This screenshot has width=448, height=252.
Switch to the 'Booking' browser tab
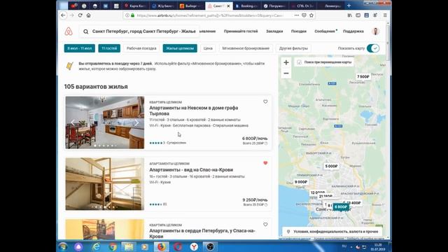click(x=247, y=6)
